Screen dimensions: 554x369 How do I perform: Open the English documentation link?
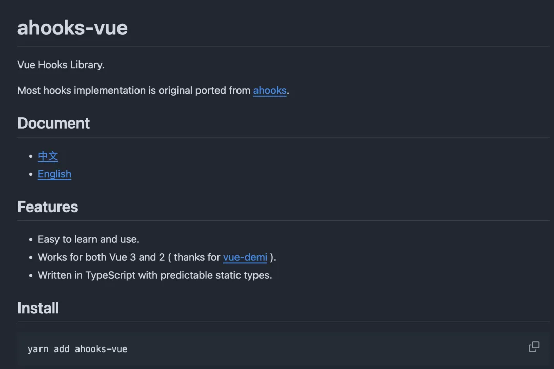tap(54, 174)
